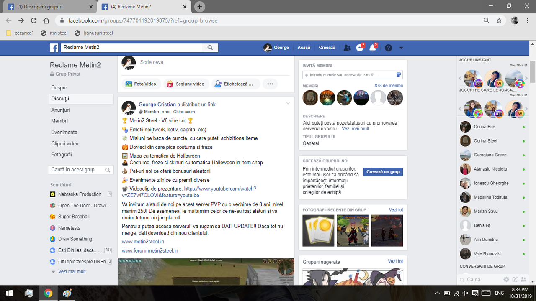Click the invite members name or email field
Screen dimensions: 536x301
353,75
